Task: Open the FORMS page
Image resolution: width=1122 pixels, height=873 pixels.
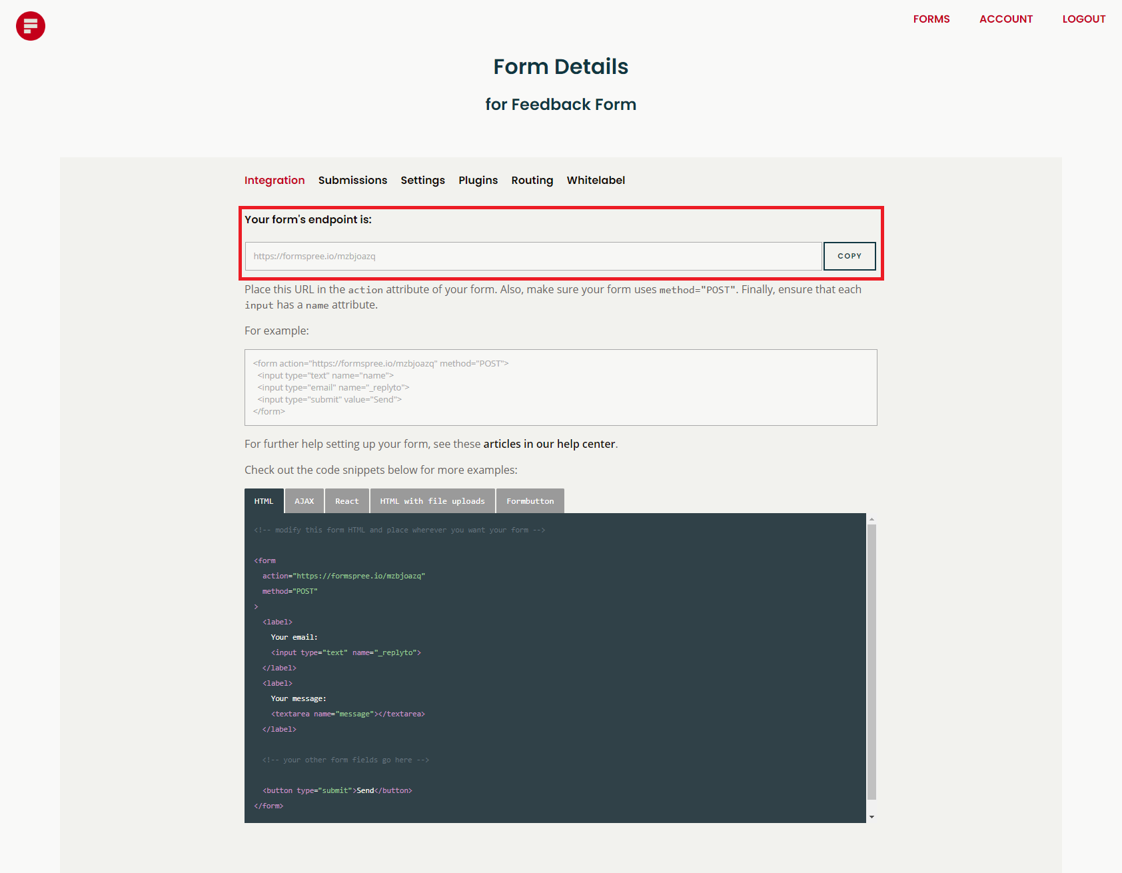Action: point(931,19)
